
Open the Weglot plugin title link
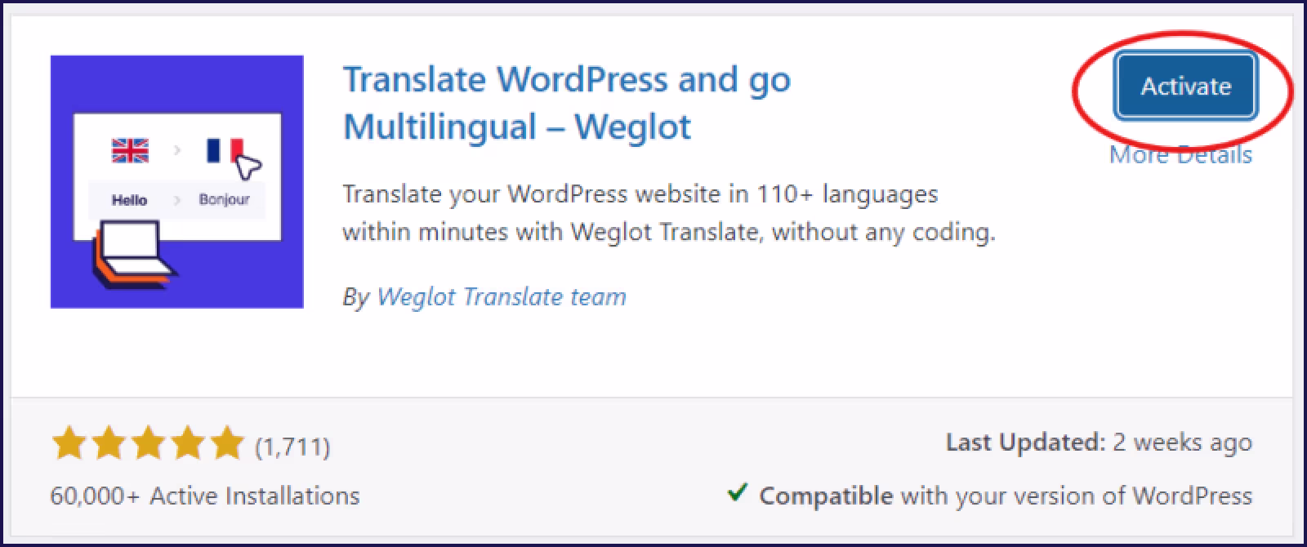coord(567,103)
